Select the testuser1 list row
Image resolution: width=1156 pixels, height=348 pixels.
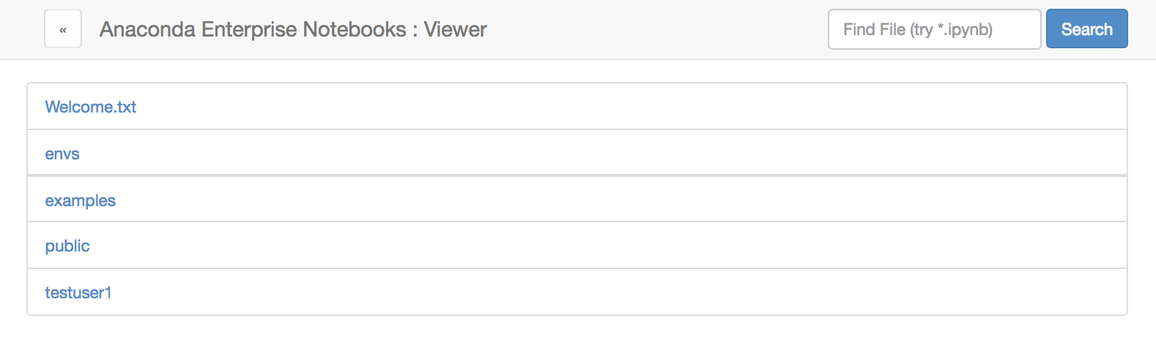pos(577,292)
